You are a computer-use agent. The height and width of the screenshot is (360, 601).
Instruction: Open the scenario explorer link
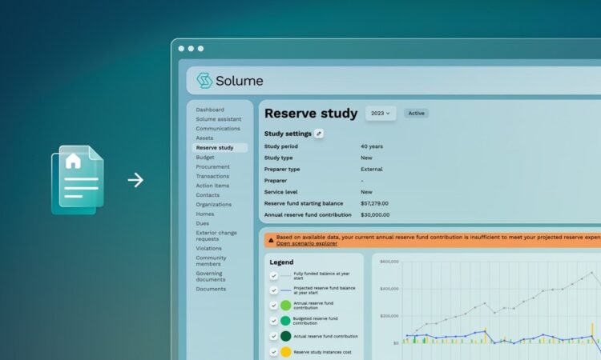click(307, 243)
